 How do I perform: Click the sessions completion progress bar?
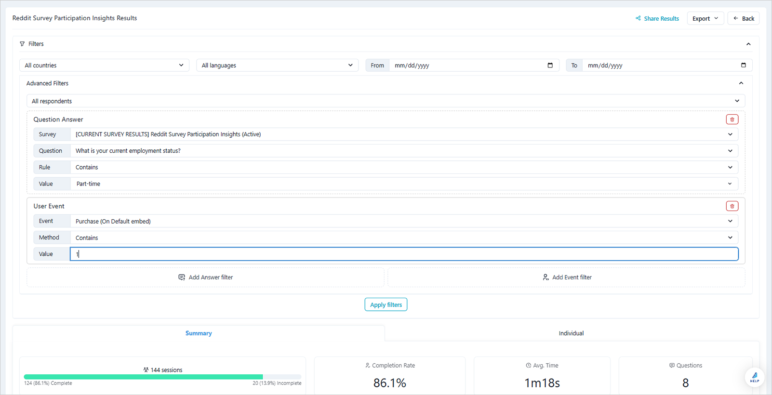(162, 377)
